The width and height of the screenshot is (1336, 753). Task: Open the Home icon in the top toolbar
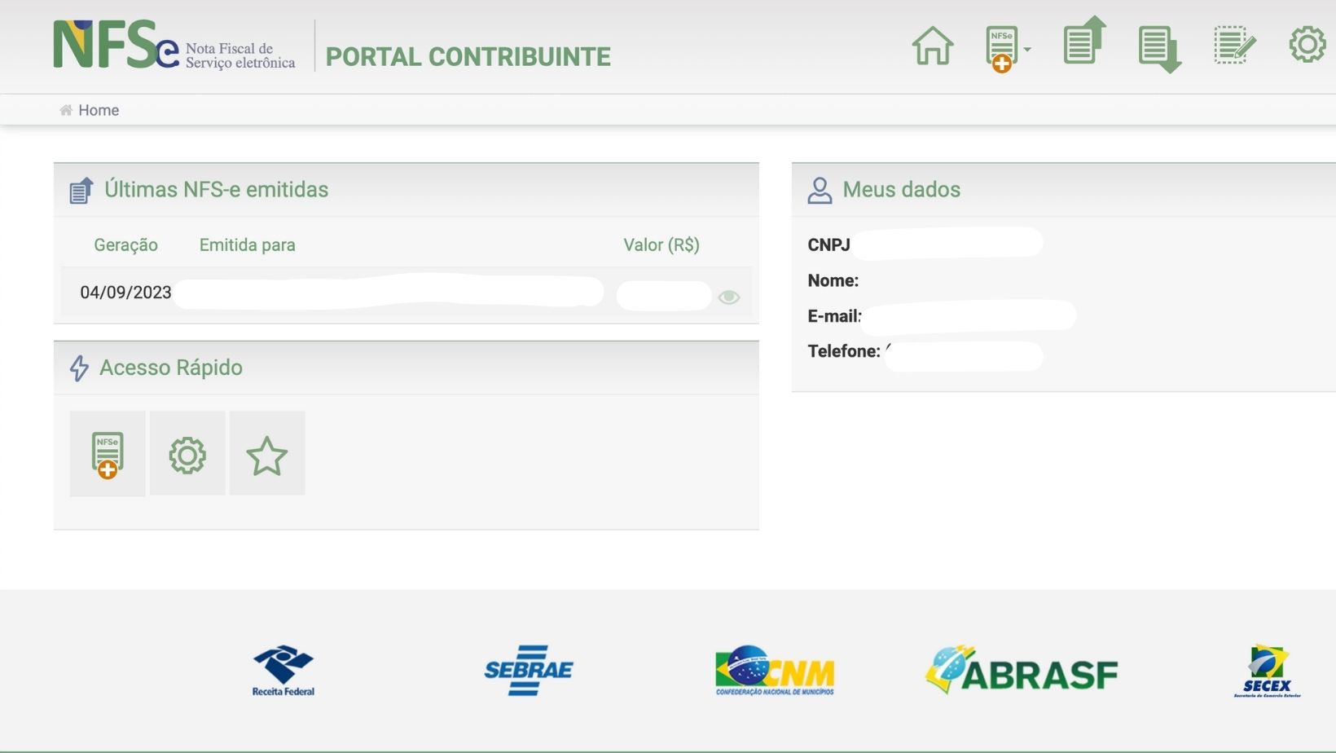click(x=932, y=46)
